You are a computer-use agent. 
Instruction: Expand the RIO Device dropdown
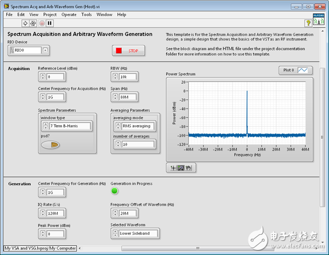click(x=45, y=50)
